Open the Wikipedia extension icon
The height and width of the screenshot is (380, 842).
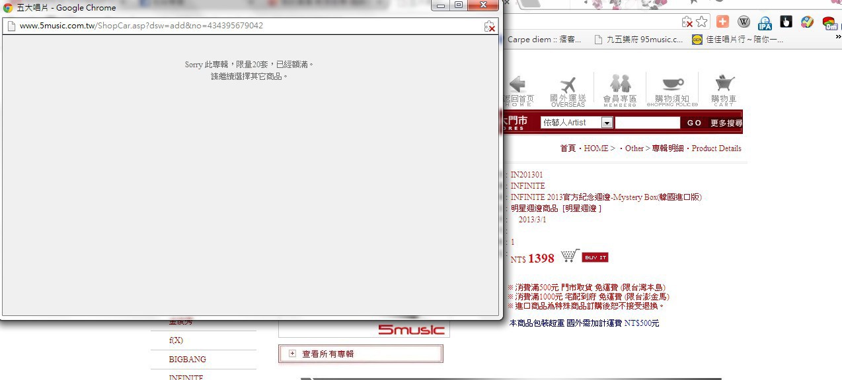tap(744, 22)
